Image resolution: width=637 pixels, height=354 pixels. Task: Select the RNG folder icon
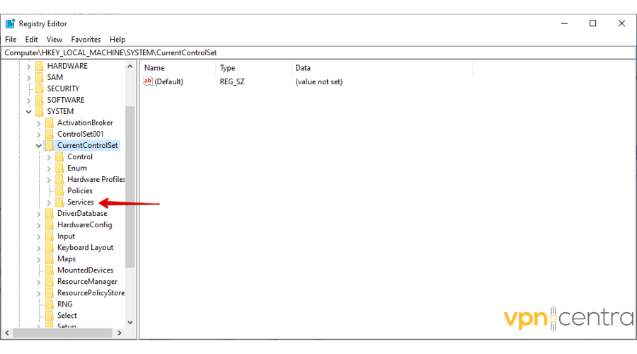tap(50, 304)
